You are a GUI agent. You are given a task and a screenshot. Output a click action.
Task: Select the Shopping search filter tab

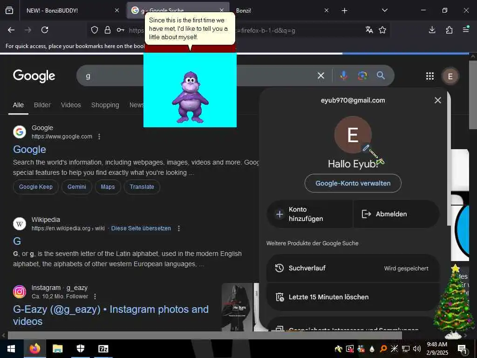tap(105, 105)
